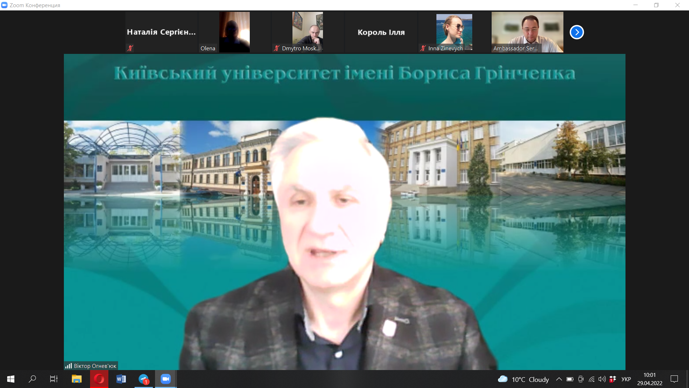Click the Dropbox tray icon
This screenshot has width=689, height=388.
pos(613,379)
